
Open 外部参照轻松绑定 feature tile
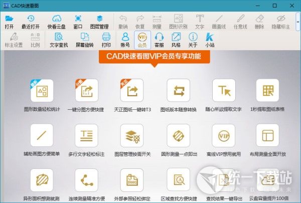[131, 180]
